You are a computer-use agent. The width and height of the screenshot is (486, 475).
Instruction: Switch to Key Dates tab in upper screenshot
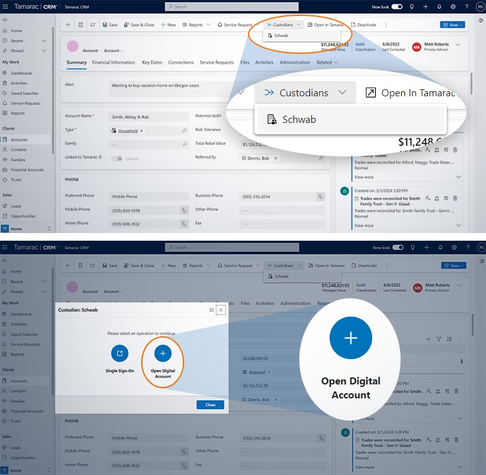tap(152, 62)
